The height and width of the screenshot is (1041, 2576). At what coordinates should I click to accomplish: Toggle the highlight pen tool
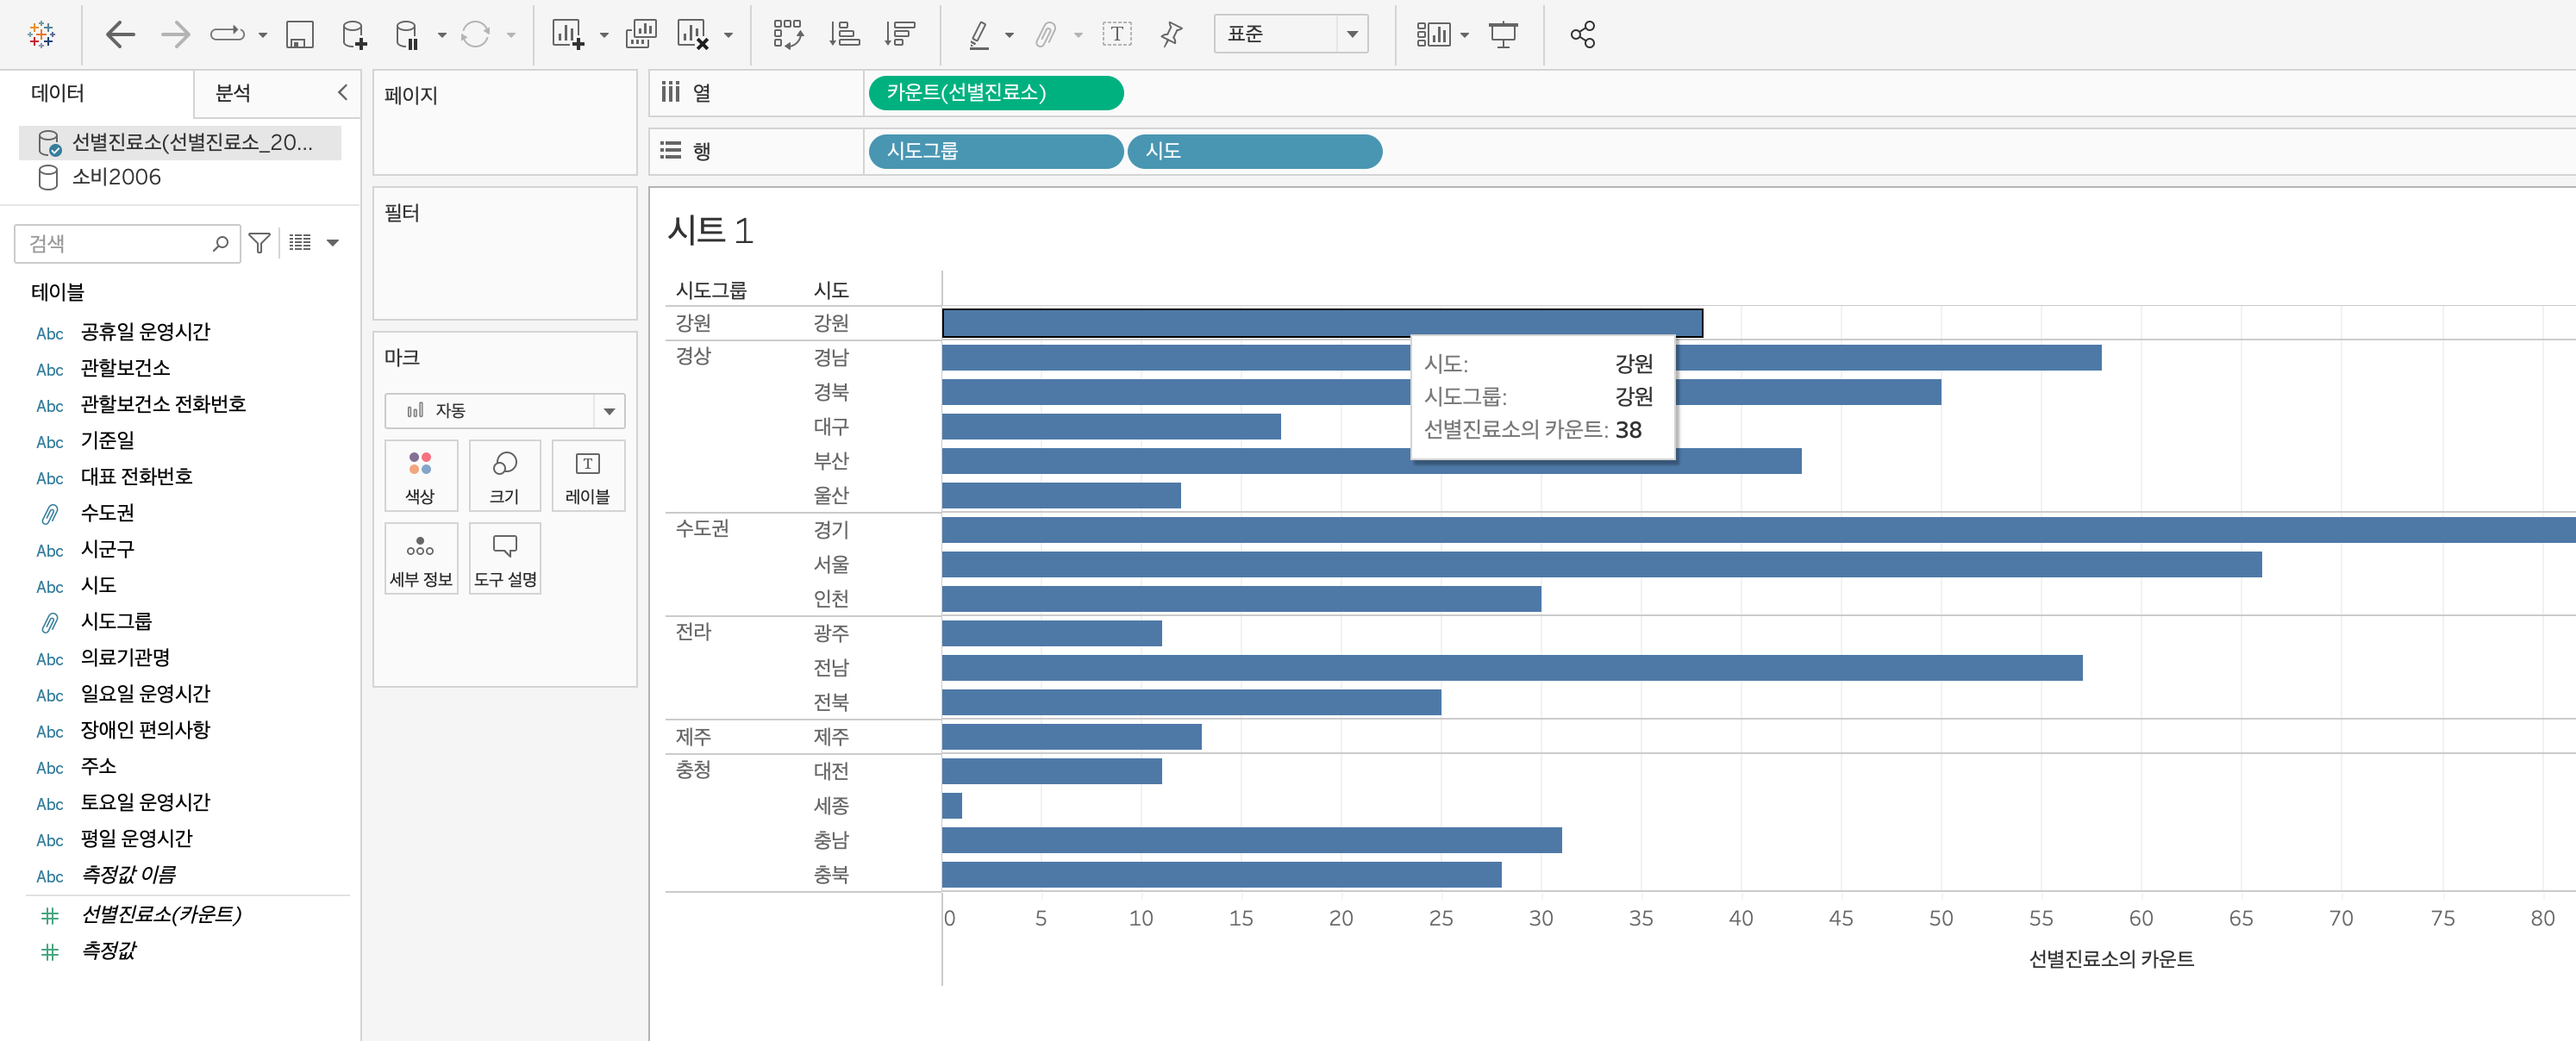979,35
